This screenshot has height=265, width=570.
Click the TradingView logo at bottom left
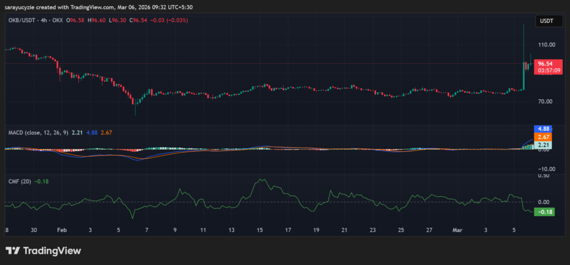(x=43, y=251)
